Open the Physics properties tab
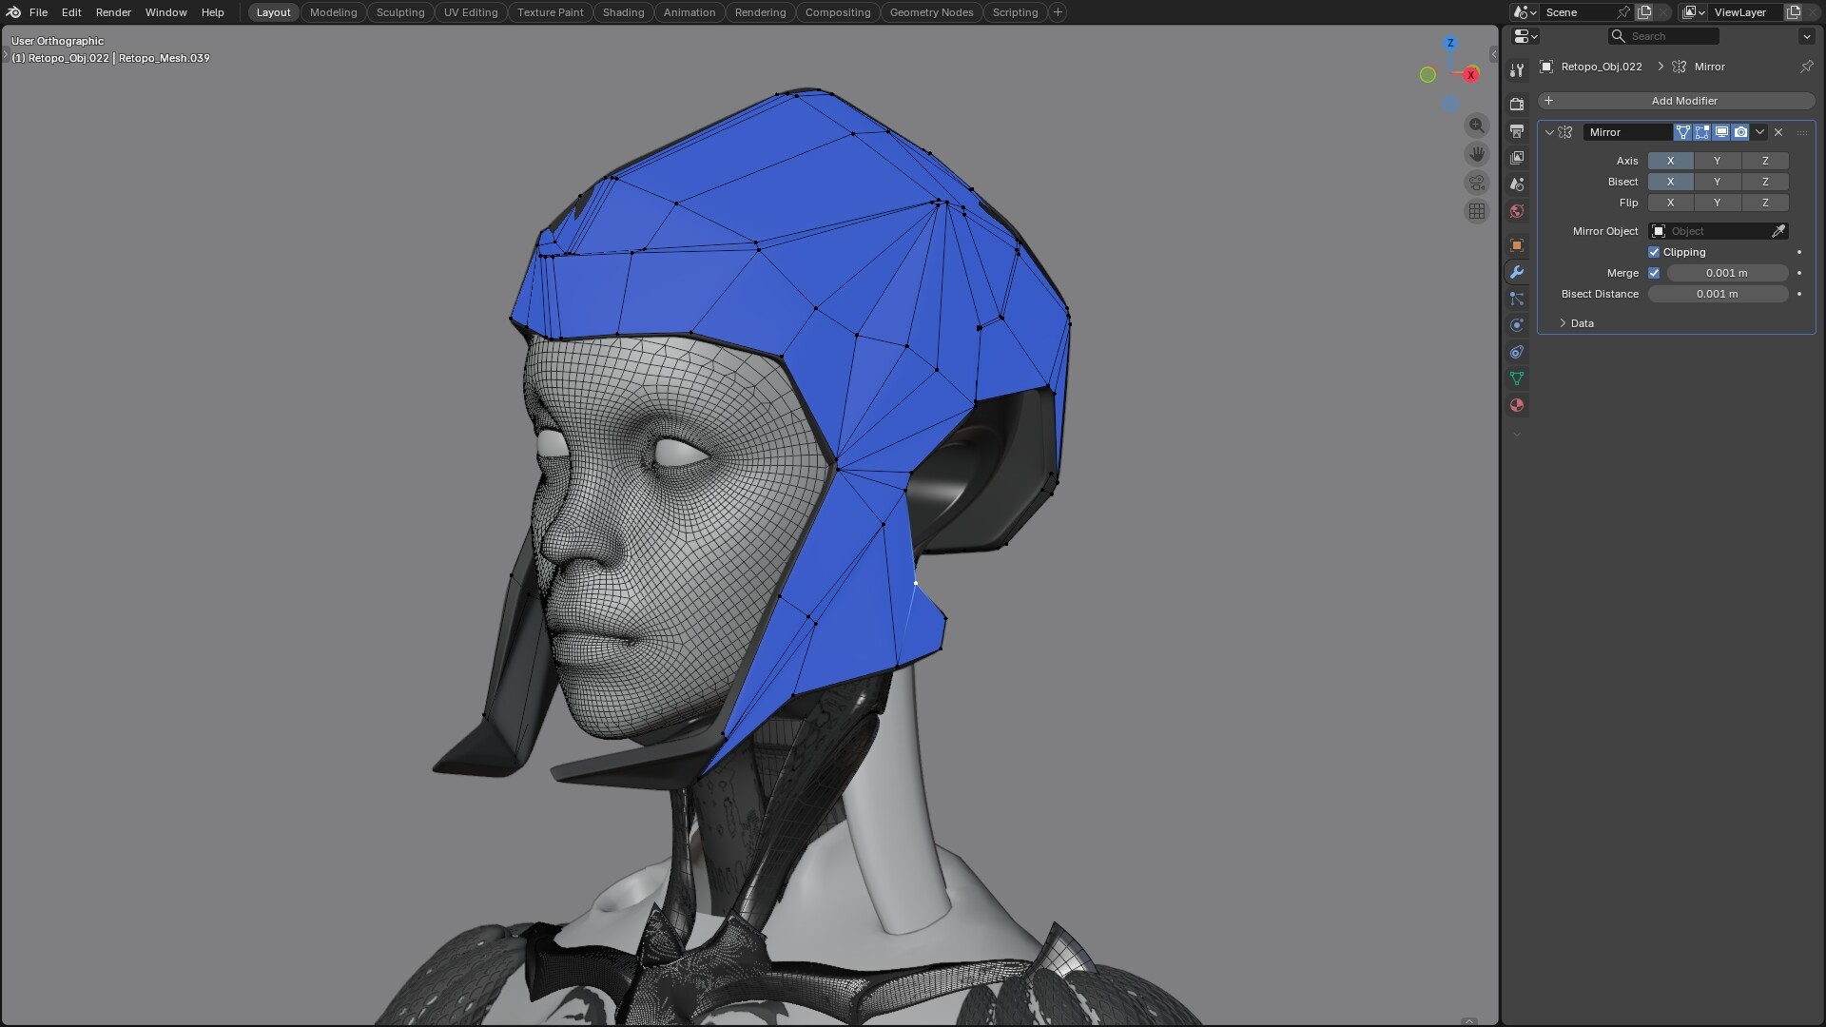 pos(1517,325)
